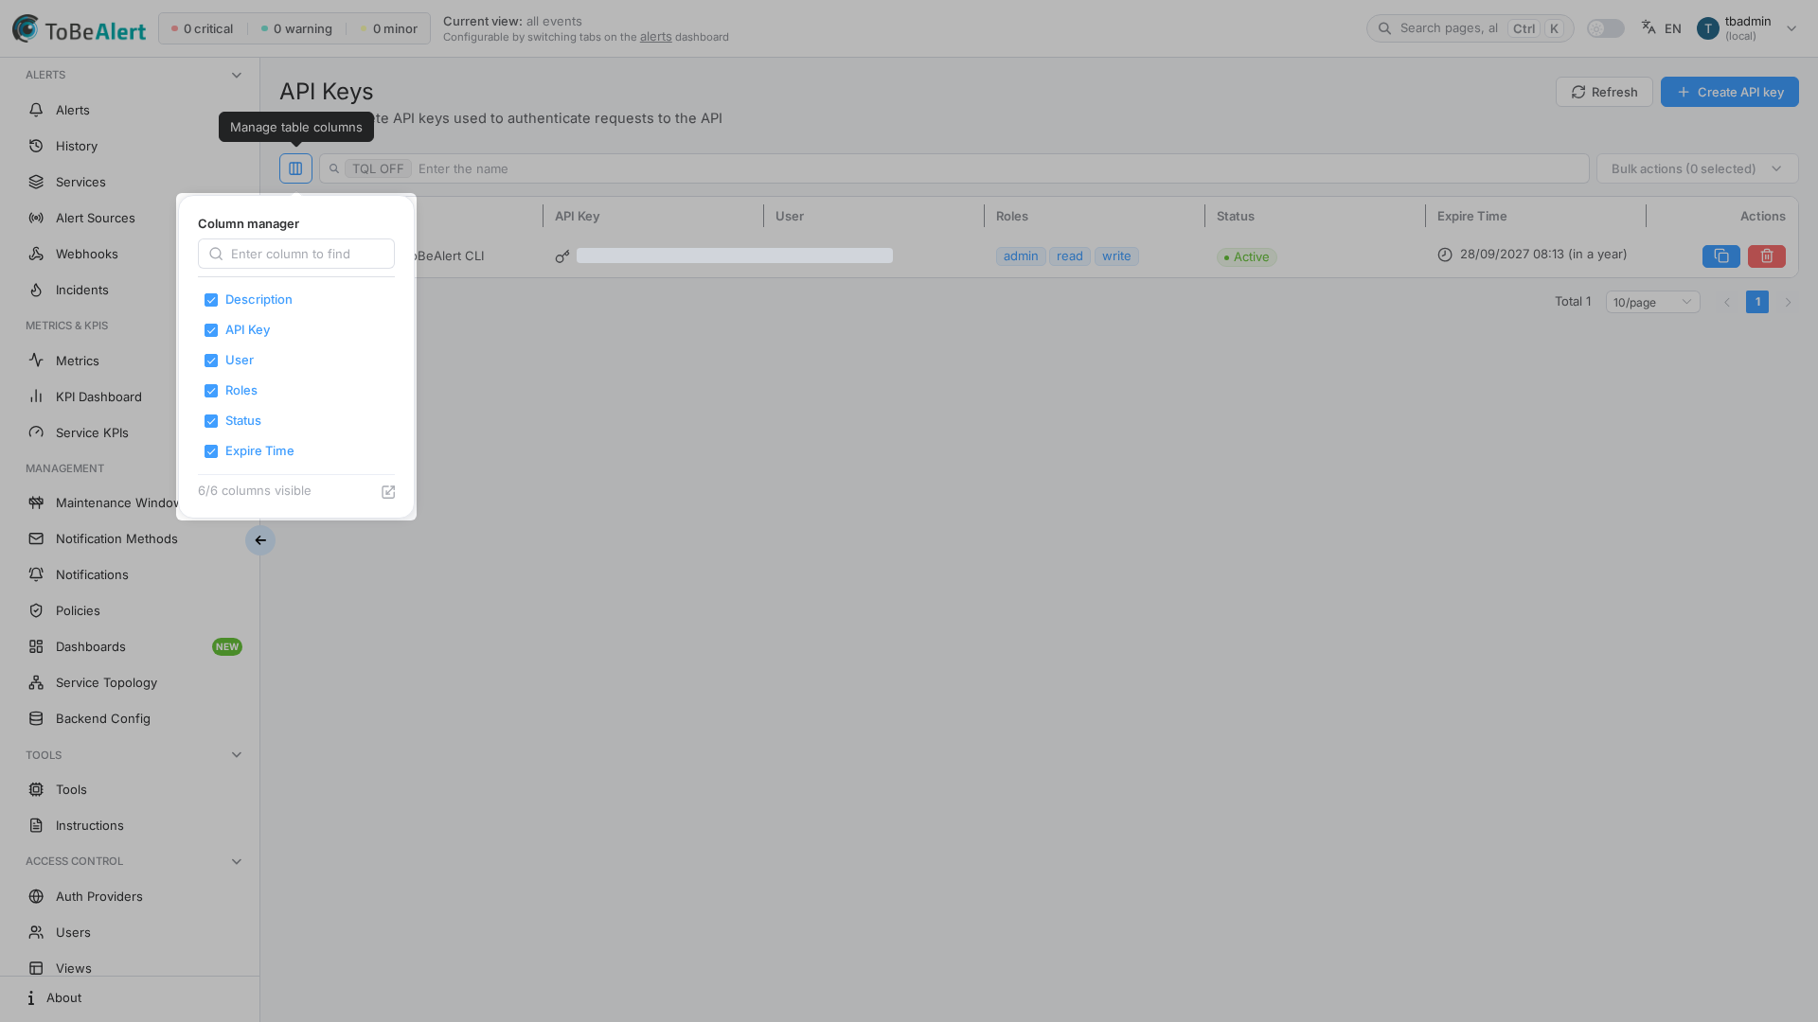1818x1022 pixels.
Task: Collapse the TOOLS sidebar section
Action: pos(236,755)
